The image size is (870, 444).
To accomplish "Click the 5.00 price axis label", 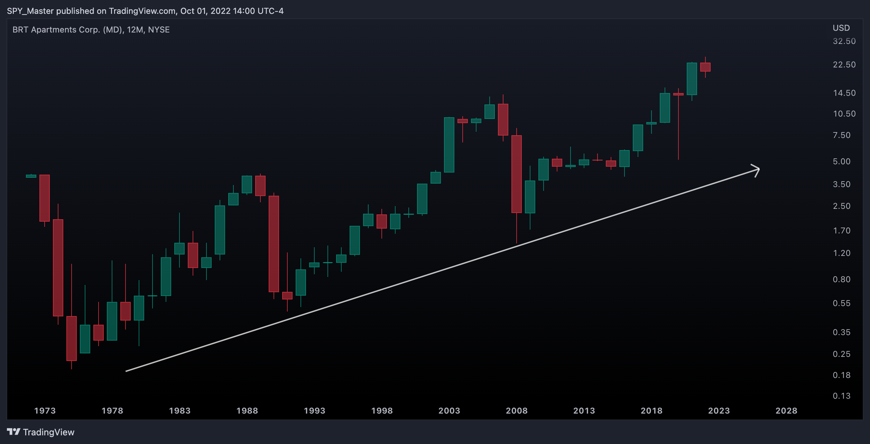I will pos(842,161).
